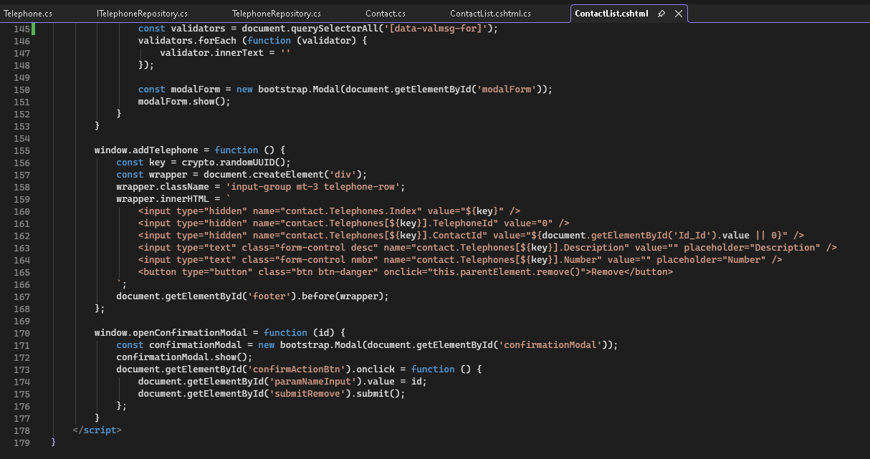The height and width of the screenshot is (459, 870).
Task: Switch to ContactList.cshtml.cs tab
Action: pyautogui.click(x=490, y=14)
